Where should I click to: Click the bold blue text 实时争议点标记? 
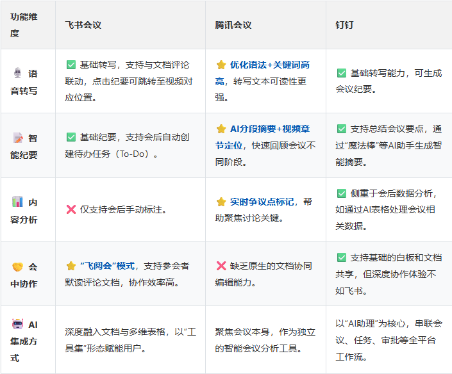tap(262, 202)
